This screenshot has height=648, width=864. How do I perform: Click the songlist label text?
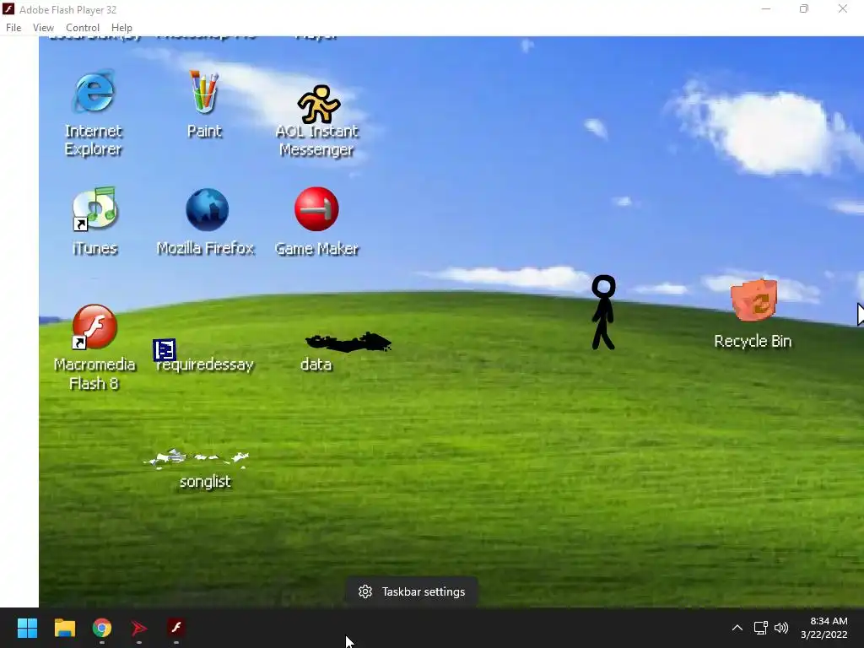[205, 482]
